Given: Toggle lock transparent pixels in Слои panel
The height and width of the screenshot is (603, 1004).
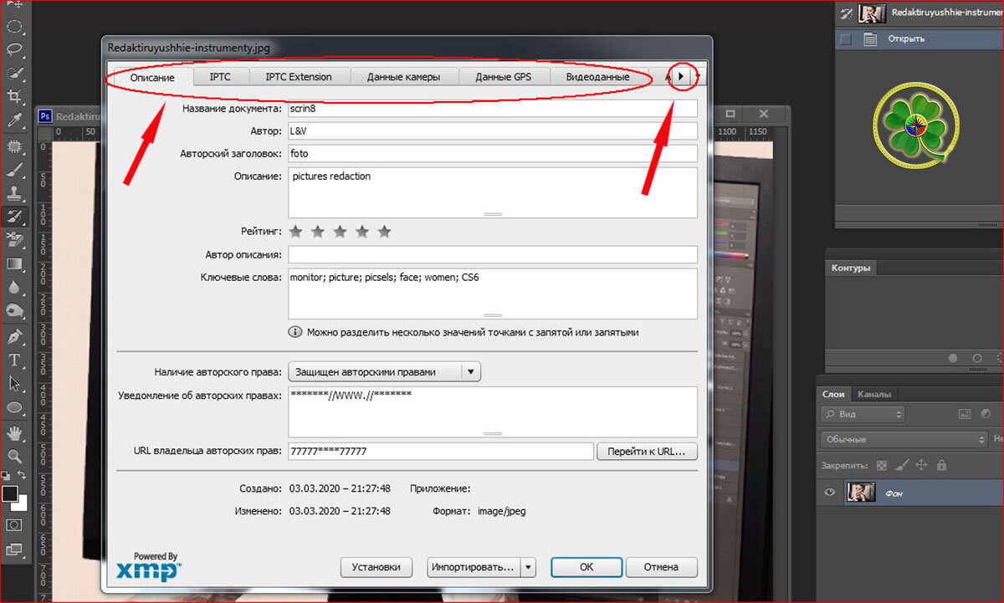Looking at the screenshot, I should tap(881, 465).
